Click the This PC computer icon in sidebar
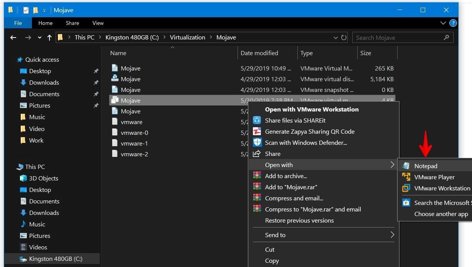The height and width of the screenshot is (267, 472). (20, 167)
